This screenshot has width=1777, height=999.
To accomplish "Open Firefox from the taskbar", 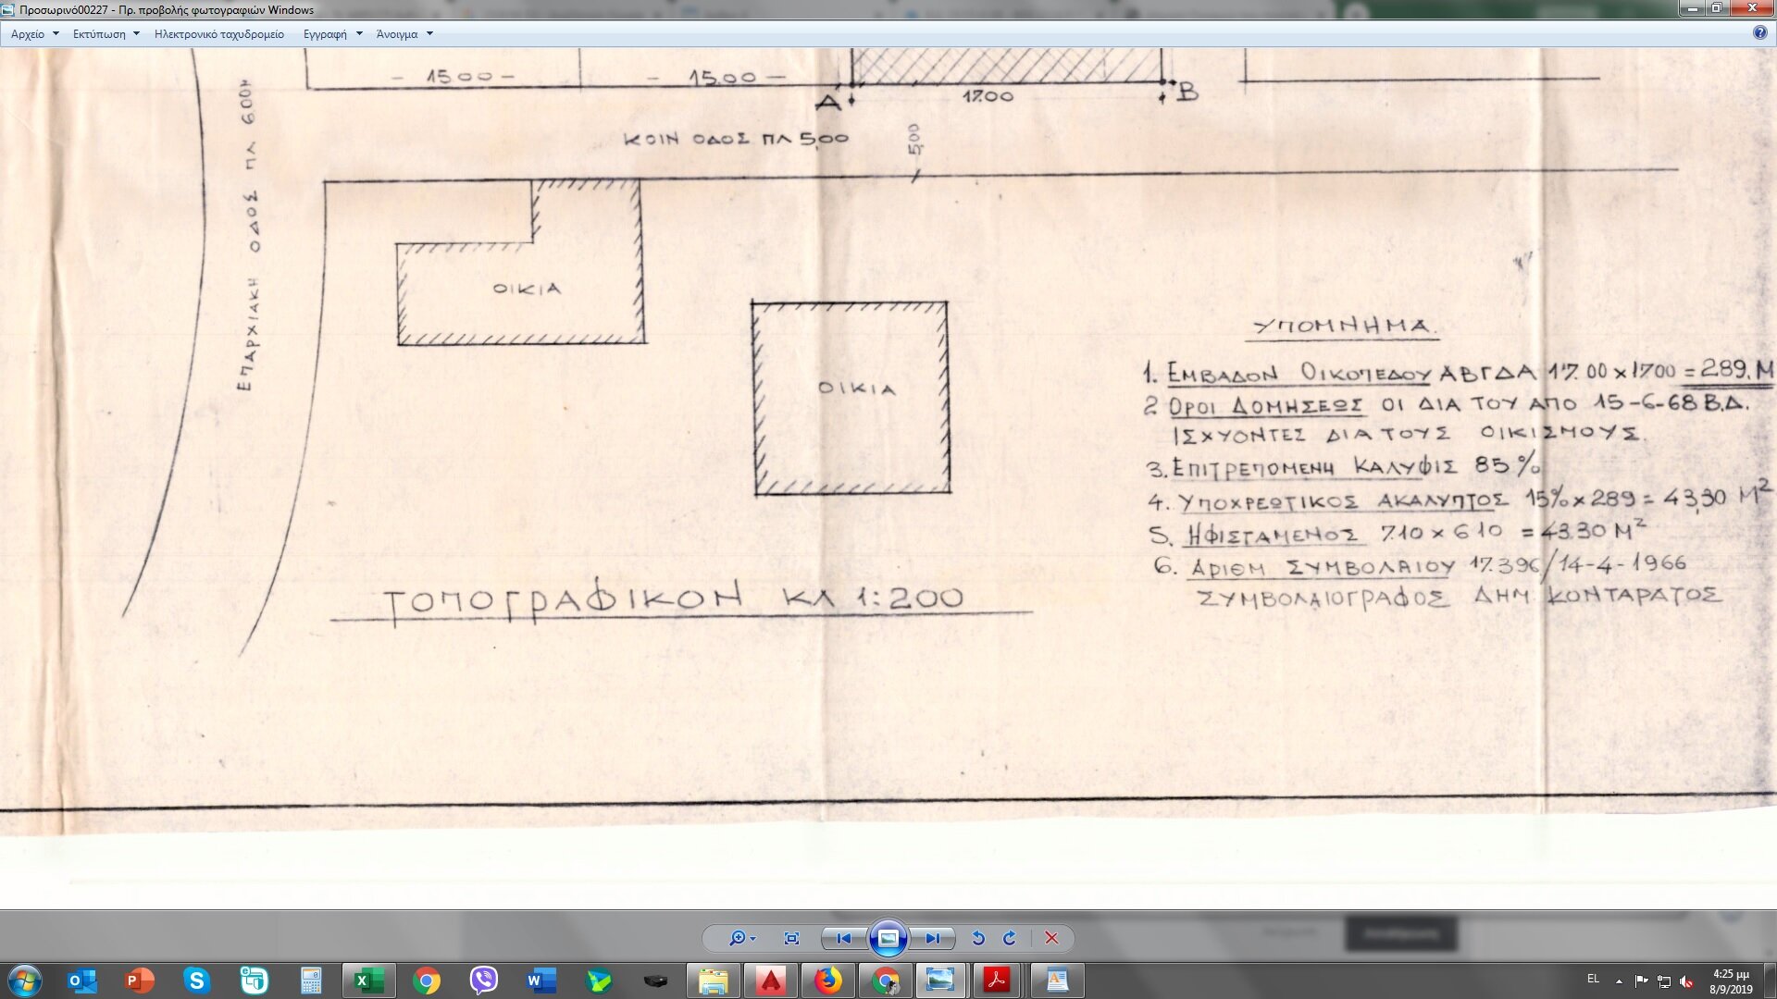I will coord(827,980).
